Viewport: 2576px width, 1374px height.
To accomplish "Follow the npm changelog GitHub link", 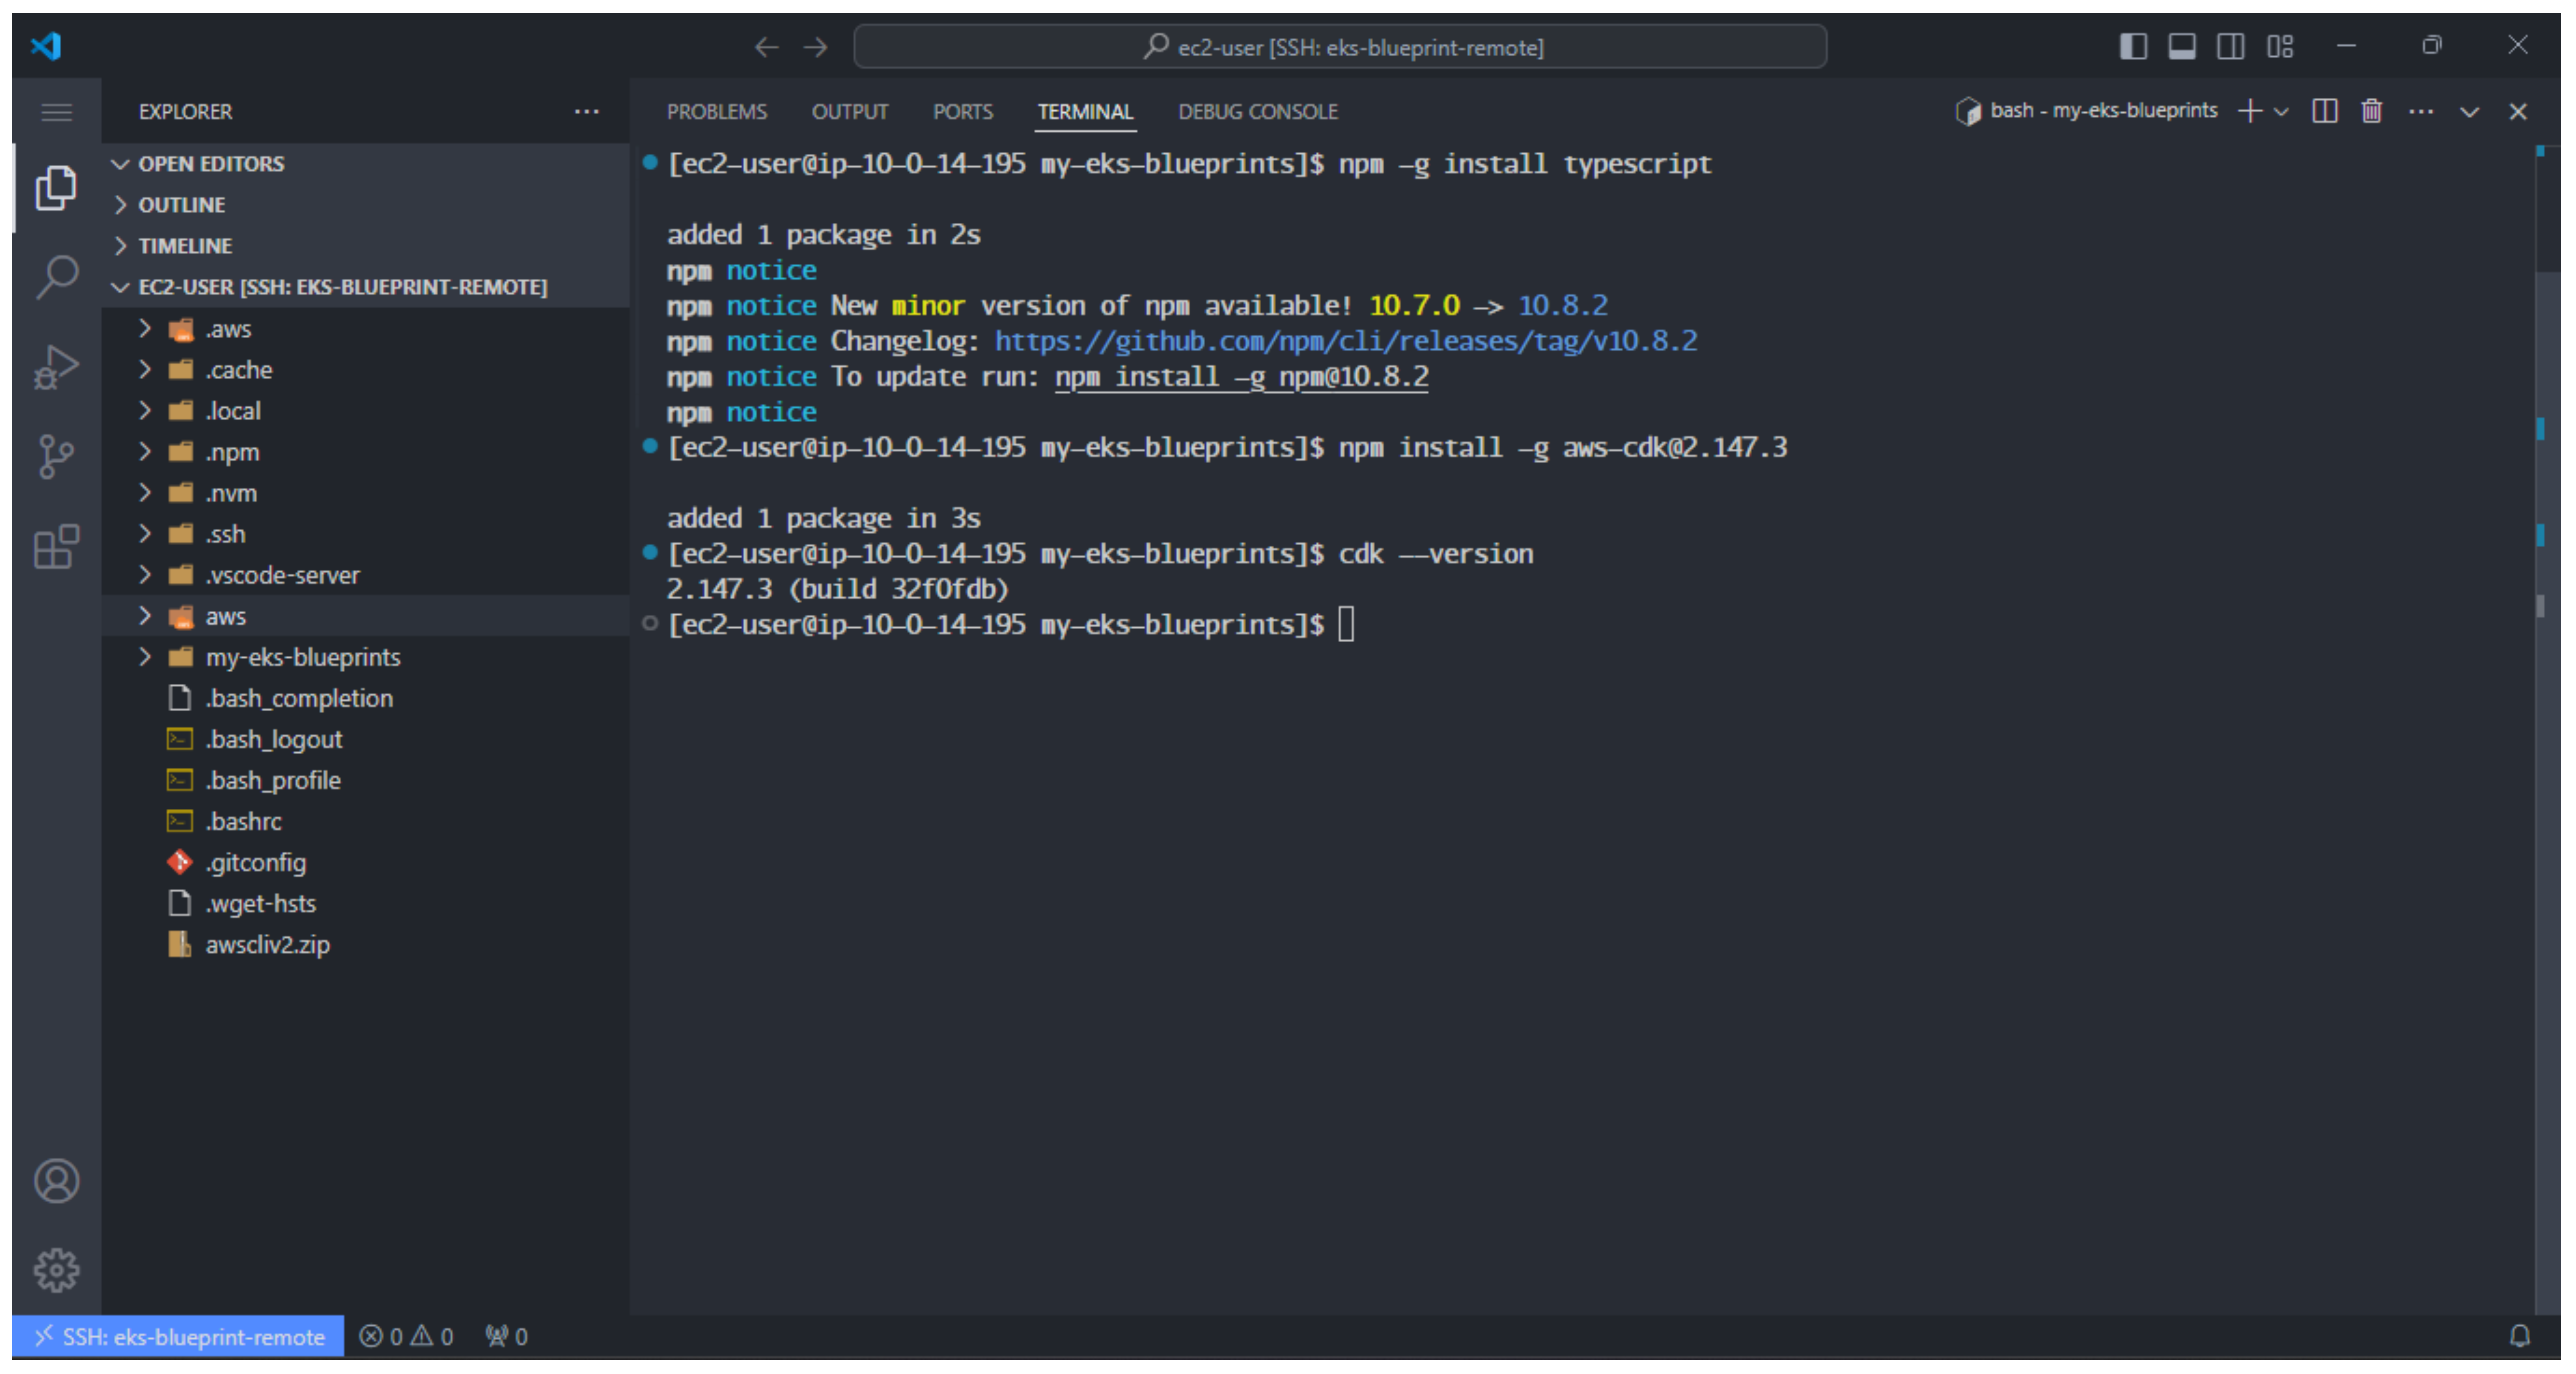I will tap(1346, 341).
